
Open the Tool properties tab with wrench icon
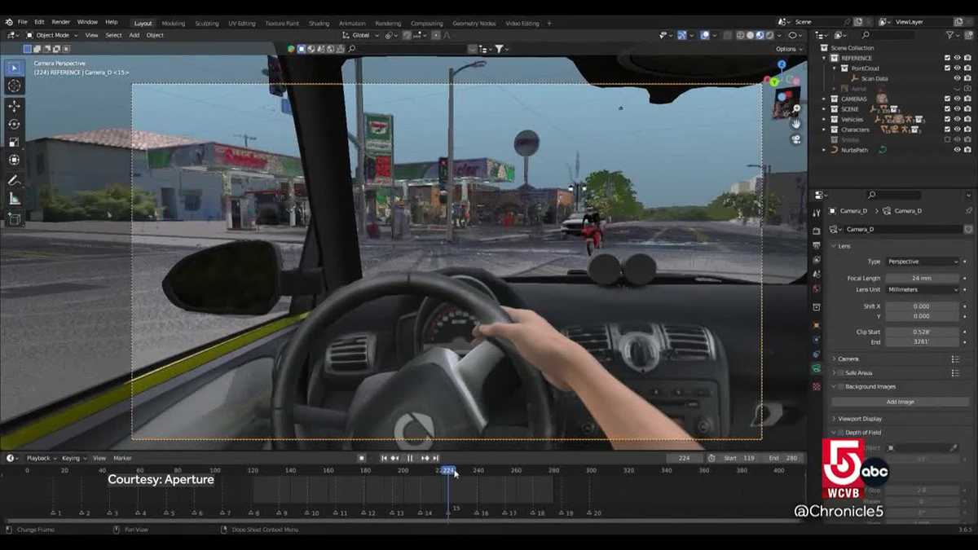click(817, 213)
